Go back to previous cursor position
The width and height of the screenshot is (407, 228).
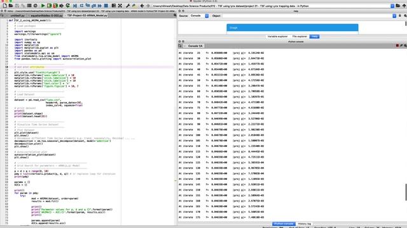coord(142,6)
